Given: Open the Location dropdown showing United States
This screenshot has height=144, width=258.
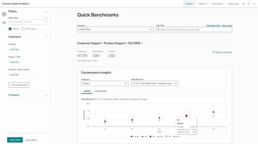Looking at the screenshot, I should [x=115, y=30].
